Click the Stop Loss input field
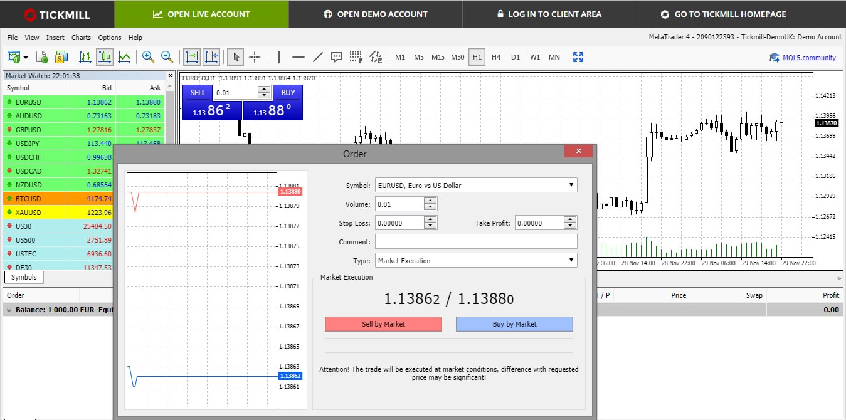The height and width of the screenshot is (420, 846). coord(399,223)
